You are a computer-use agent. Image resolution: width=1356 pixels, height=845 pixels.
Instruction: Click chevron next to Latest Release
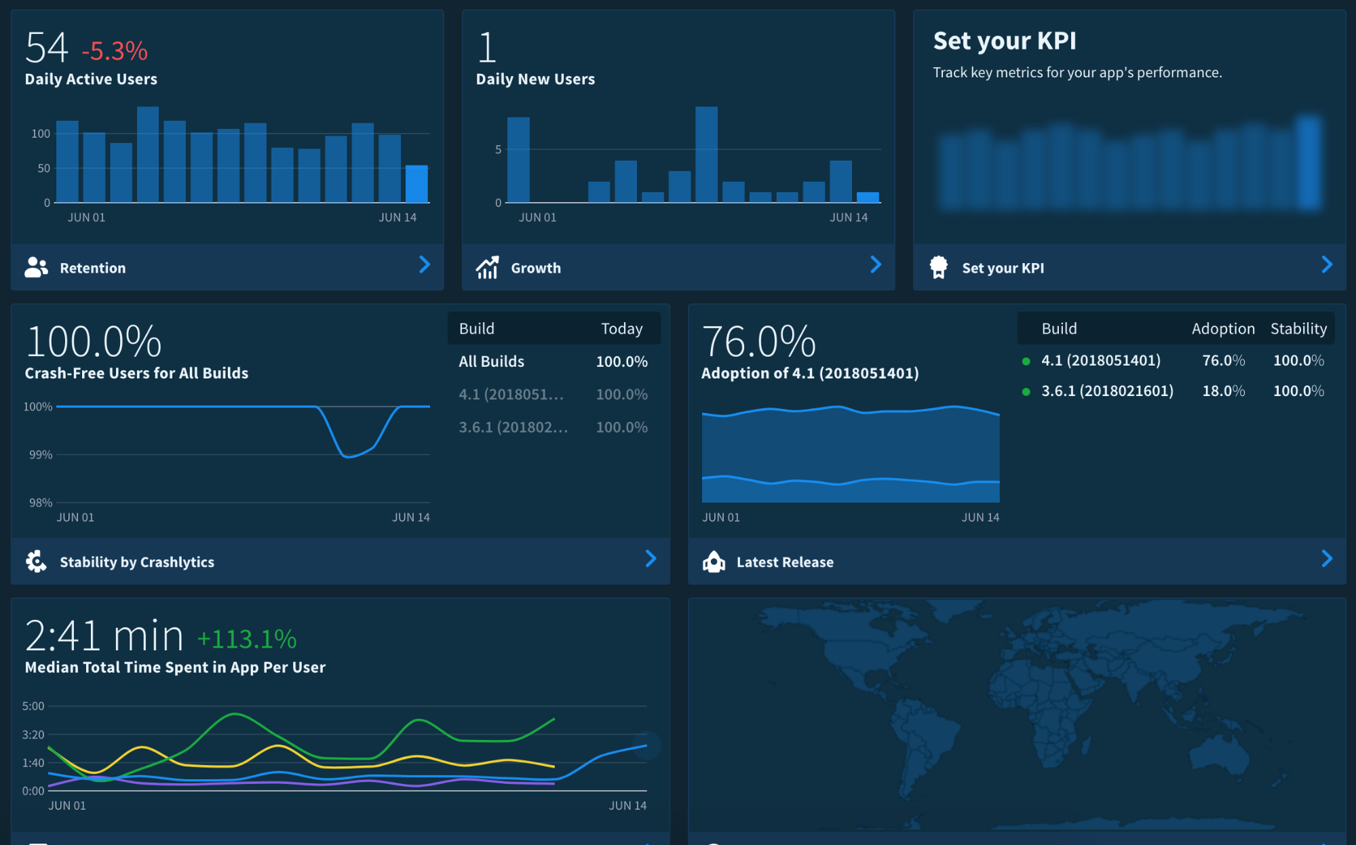(x=1327, y=559)
